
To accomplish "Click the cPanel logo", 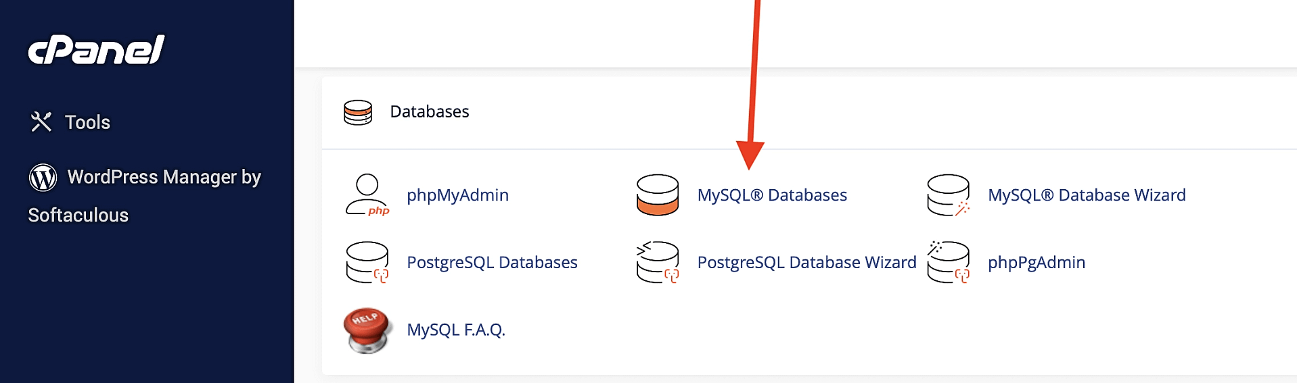I will point(96,49).
